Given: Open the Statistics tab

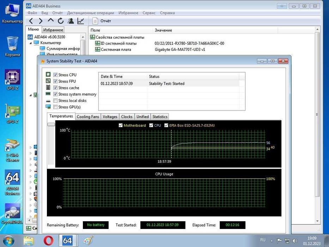Looking at the screenshot, I should click(x=160, y=116).
